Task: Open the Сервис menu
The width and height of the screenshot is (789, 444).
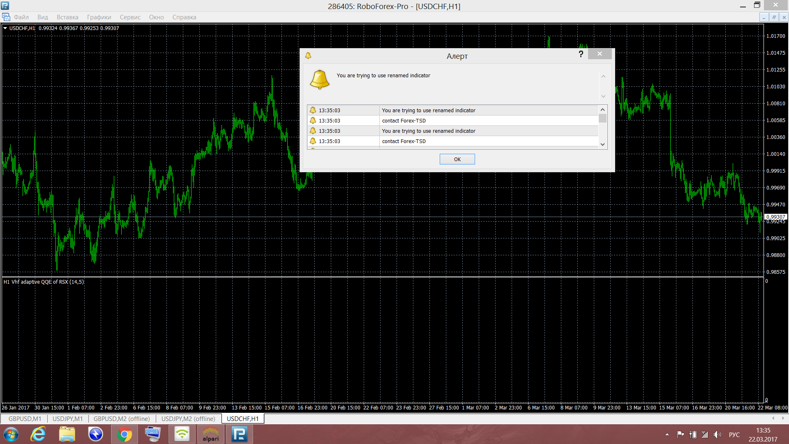Action: [x=130, y=17]
